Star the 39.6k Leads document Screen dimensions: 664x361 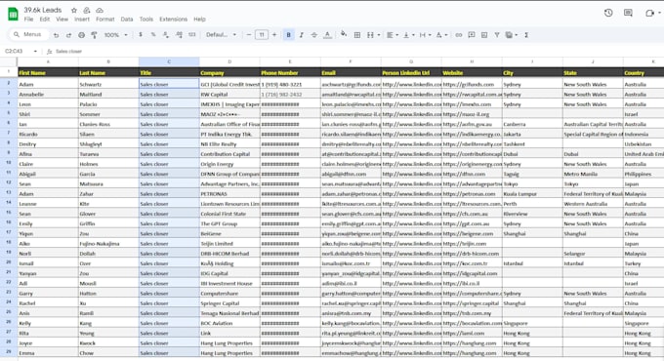[x=74, y=10]
